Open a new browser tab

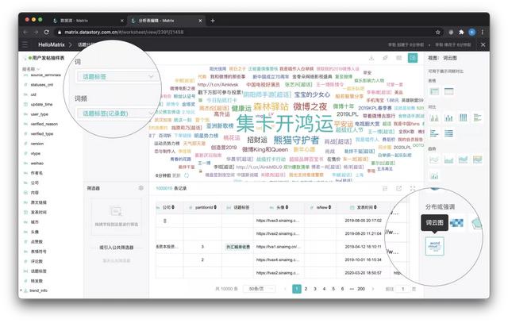[x=213, y=21]
